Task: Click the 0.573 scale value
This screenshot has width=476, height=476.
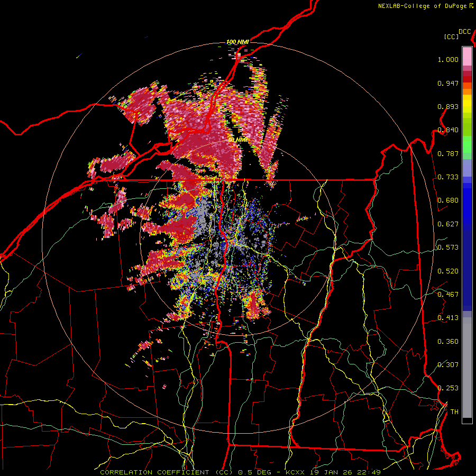Action: [x=448, y=248]
